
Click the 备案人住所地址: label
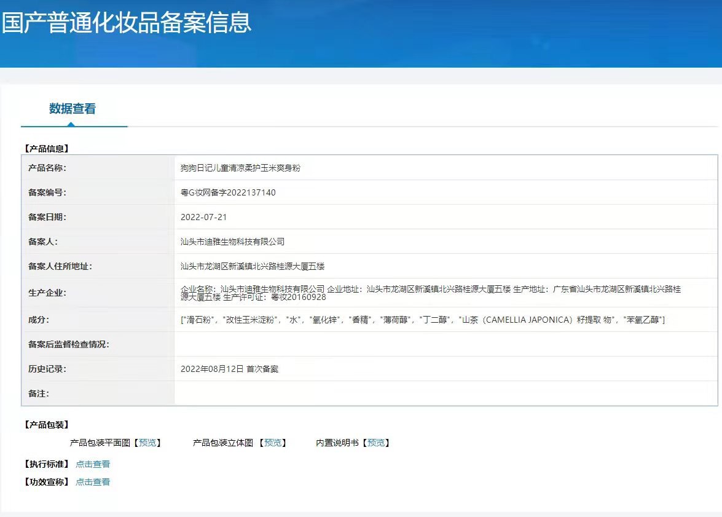[60, 266]
